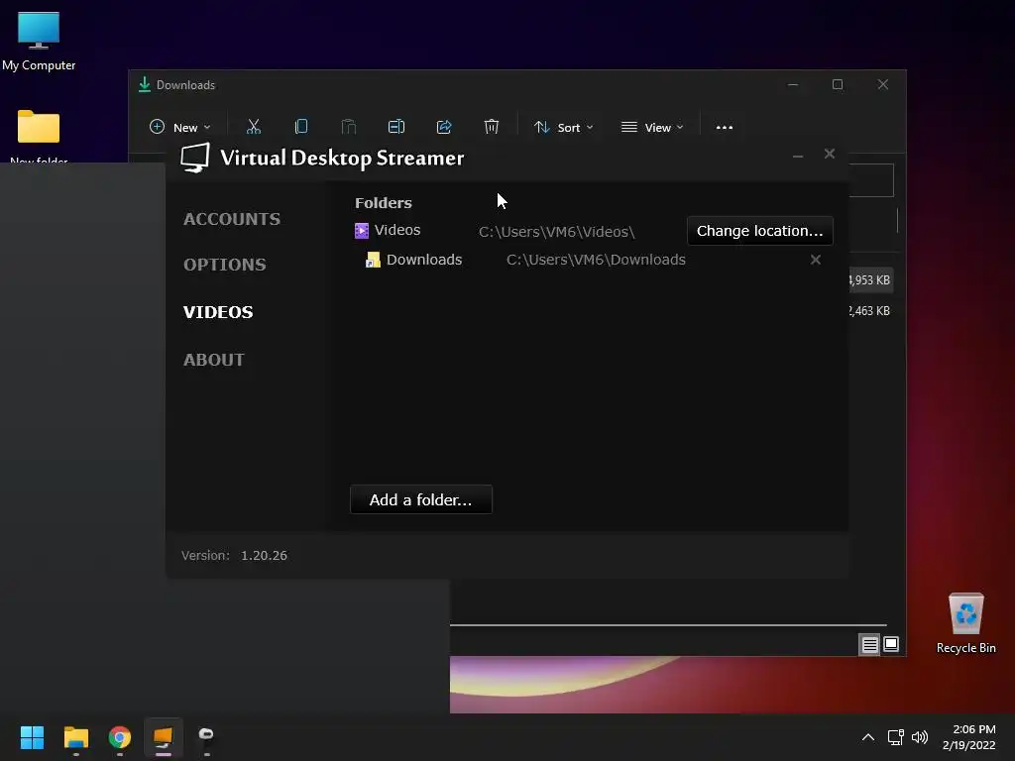This screenshot has height=761, width=1015.
Task: Click the Downloads title bar download icon
Action: (145, 85)
